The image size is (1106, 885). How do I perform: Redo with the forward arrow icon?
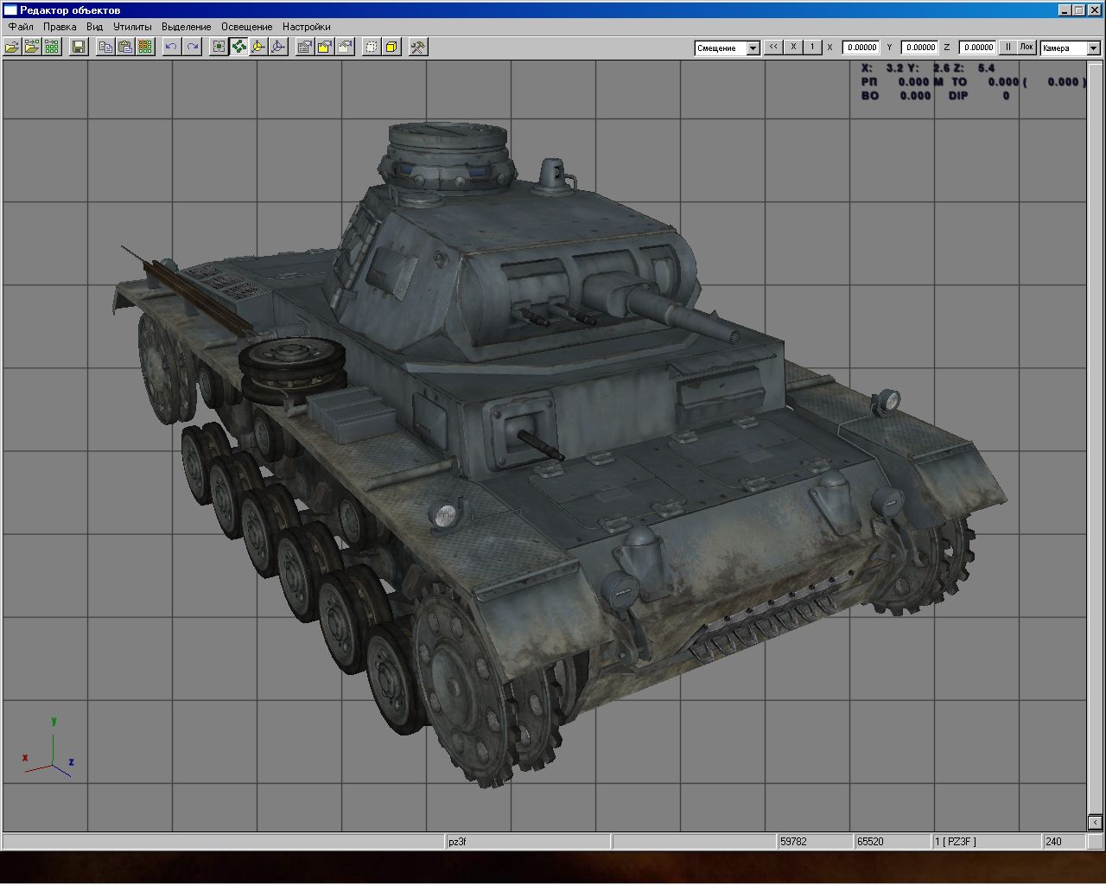tap(192, 48)
